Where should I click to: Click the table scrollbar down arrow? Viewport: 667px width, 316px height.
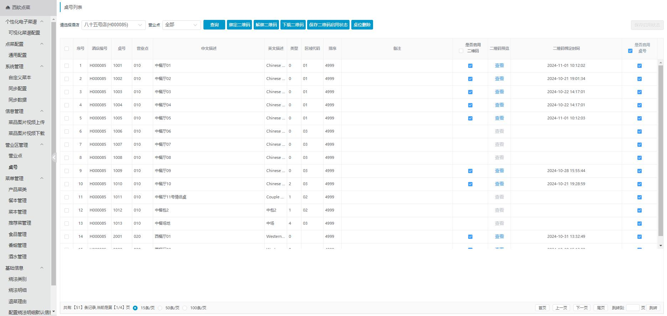pos(661,246)
